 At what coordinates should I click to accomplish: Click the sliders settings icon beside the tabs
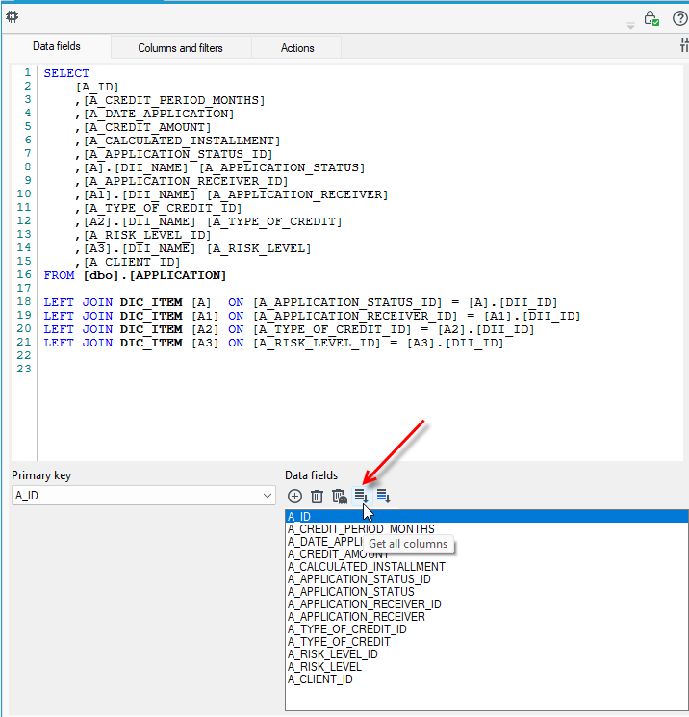pos(684,45)
